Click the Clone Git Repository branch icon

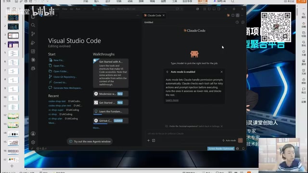tap(51, 77)
